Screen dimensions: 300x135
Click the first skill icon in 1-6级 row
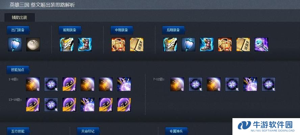point(33,84)
